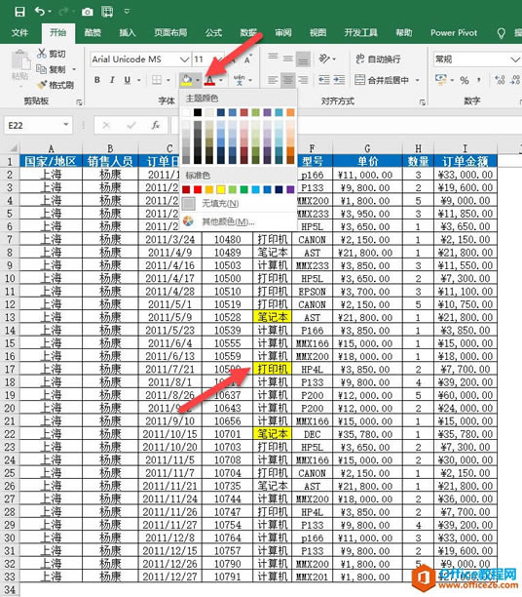Viewport: 522px width, 597px height.
Task: Toggle left text alignment
Action: pyautogui.click(x=273, y=80)
